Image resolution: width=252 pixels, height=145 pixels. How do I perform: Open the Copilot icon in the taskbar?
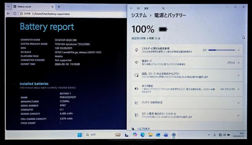point(135,135)
